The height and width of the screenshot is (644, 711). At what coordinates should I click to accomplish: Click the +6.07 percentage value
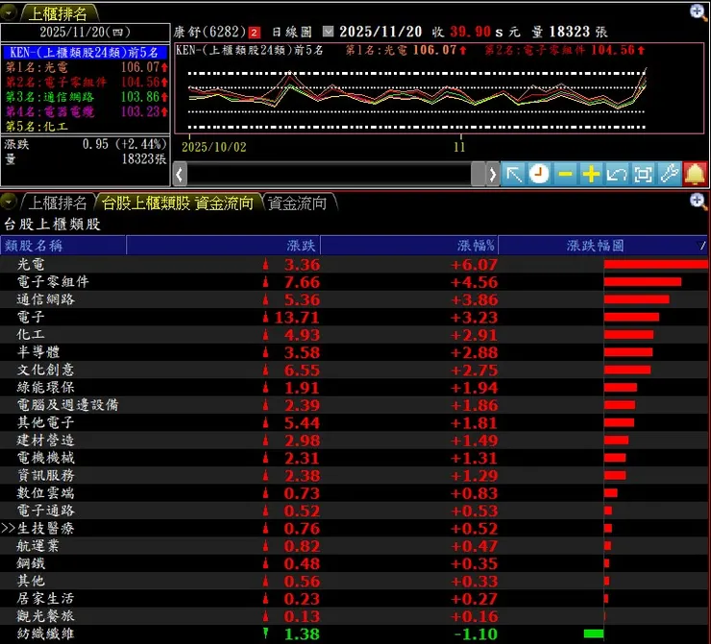[474, 265]
